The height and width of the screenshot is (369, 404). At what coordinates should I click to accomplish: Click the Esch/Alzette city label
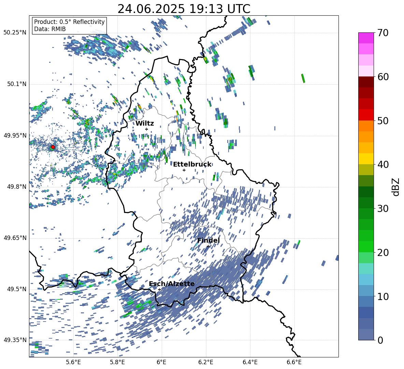tap(172, 284)
